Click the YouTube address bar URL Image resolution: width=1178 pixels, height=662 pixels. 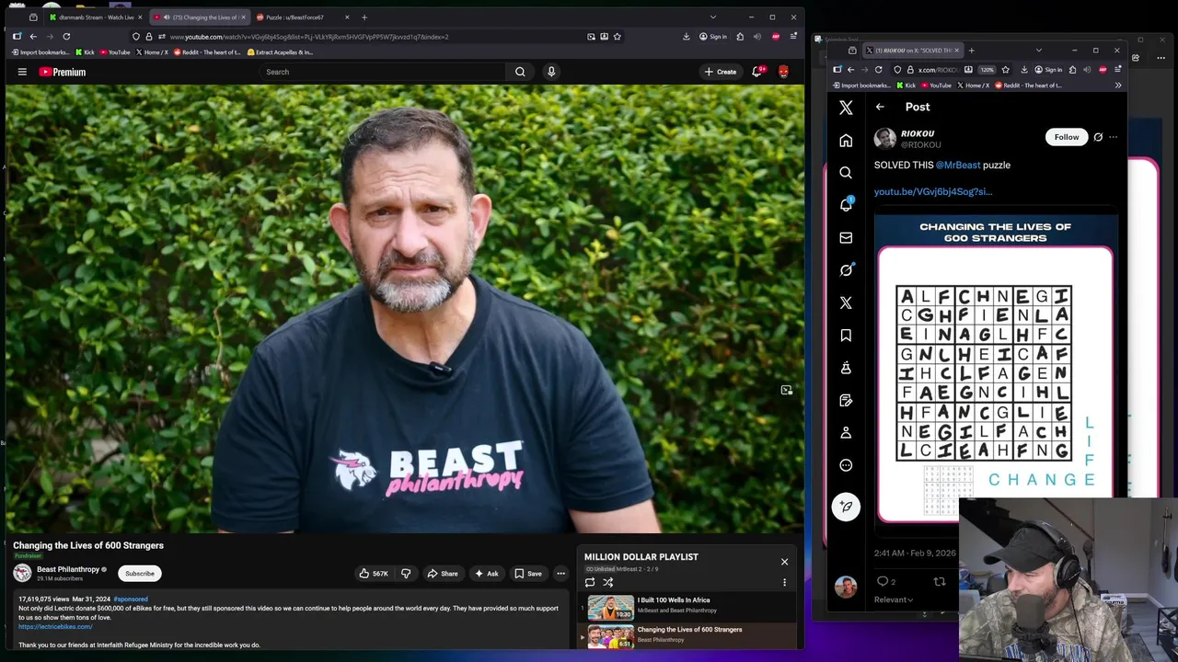308,37
